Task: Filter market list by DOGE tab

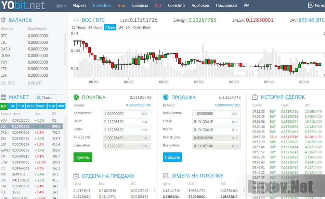Action: [31, 106]
